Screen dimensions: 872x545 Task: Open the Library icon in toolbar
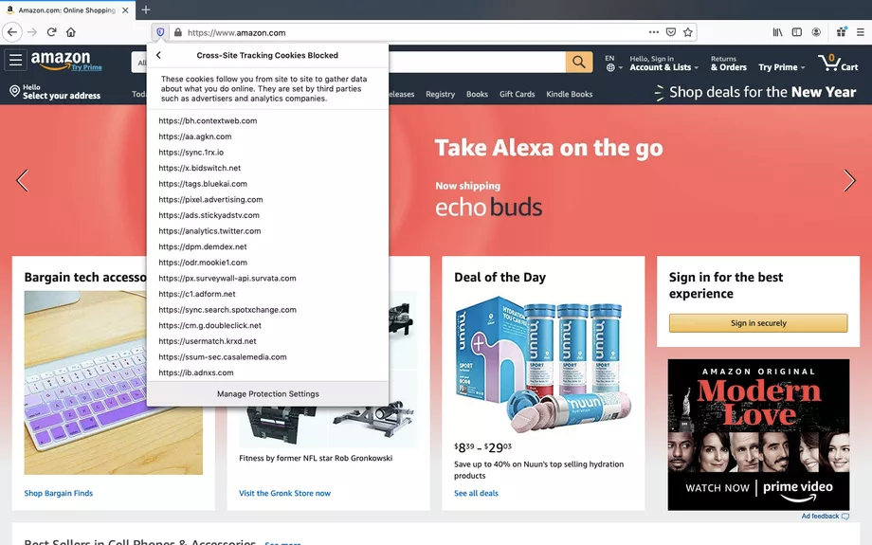(x=777, y=32)
